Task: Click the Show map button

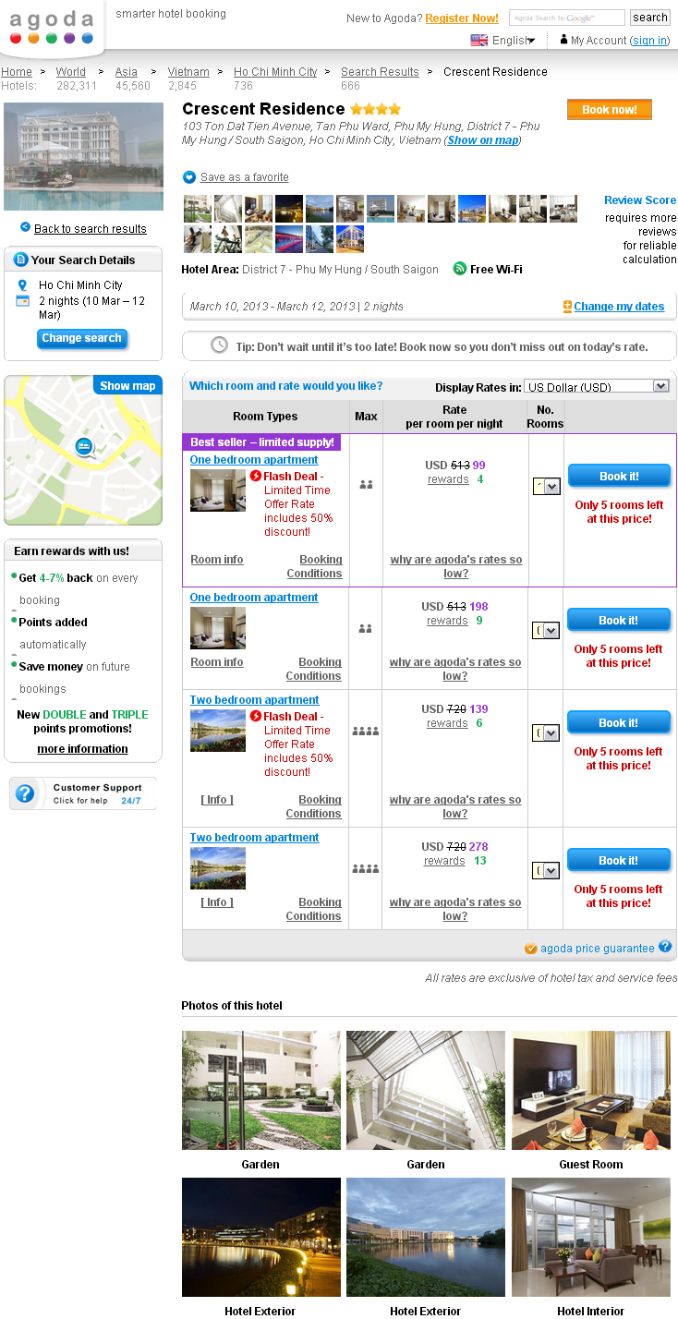Action: click(127, 386)
